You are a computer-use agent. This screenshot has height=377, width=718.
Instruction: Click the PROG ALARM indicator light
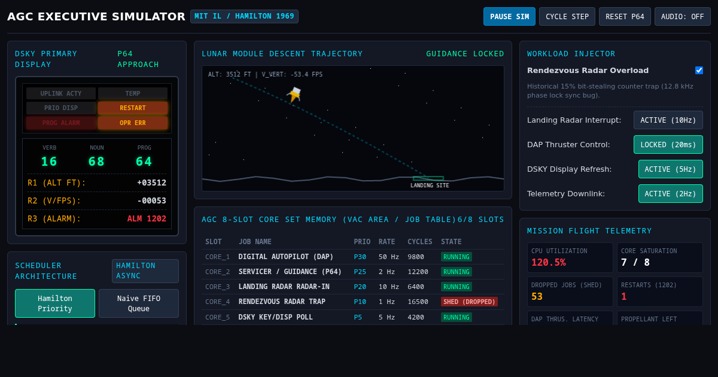coord(61,123)
